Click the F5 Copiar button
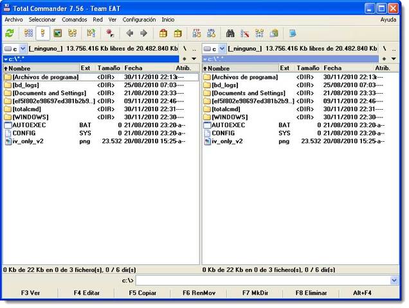The image size is (409, 308). [143, 293]
